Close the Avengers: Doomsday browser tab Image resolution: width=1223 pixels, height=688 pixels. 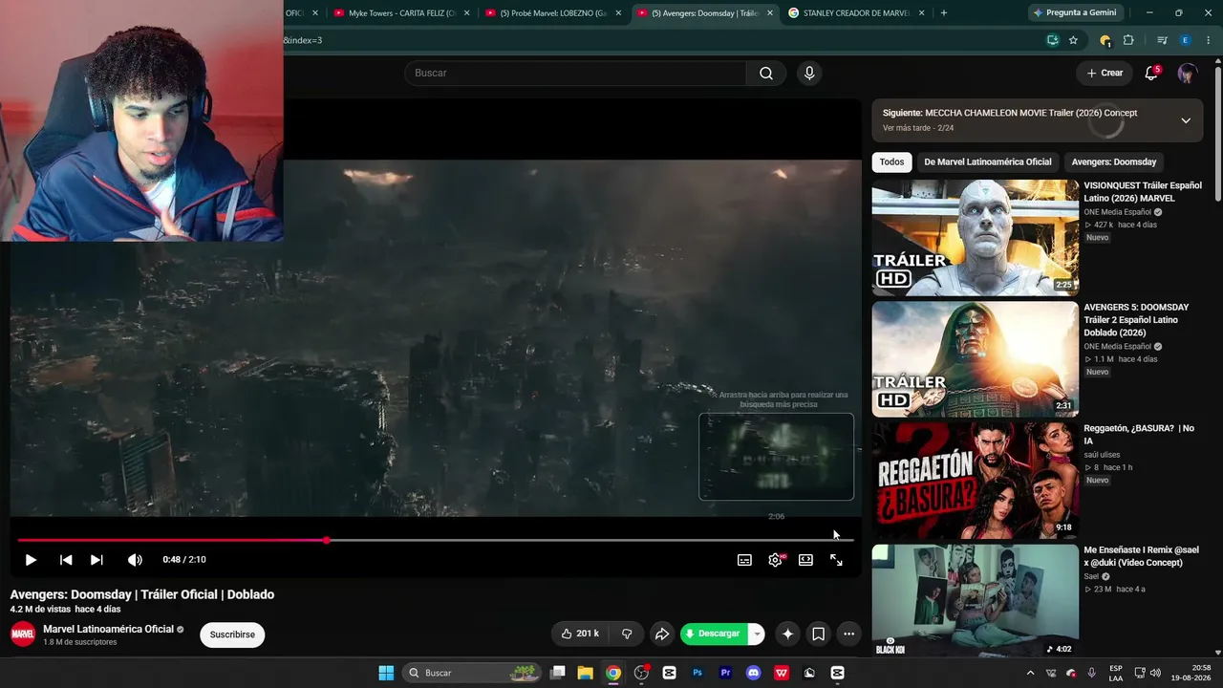tap(770, 13)
